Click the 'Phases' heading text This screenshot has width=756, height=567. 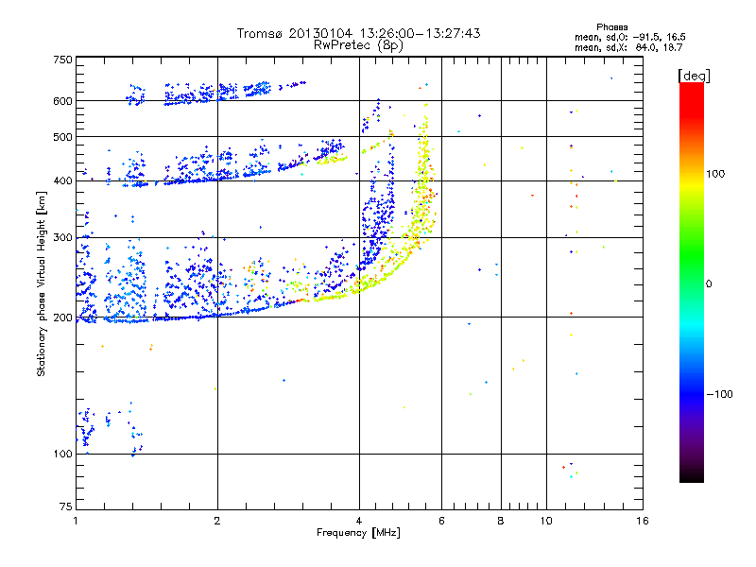(611, 27)
